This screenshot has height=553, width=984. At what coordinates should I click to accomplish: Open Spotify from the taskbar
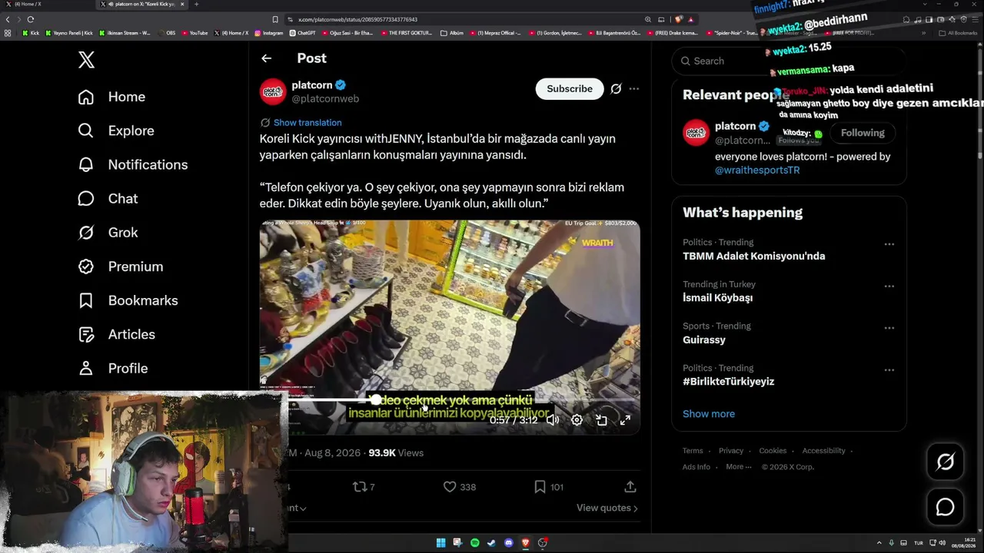[x=474, y=543]
